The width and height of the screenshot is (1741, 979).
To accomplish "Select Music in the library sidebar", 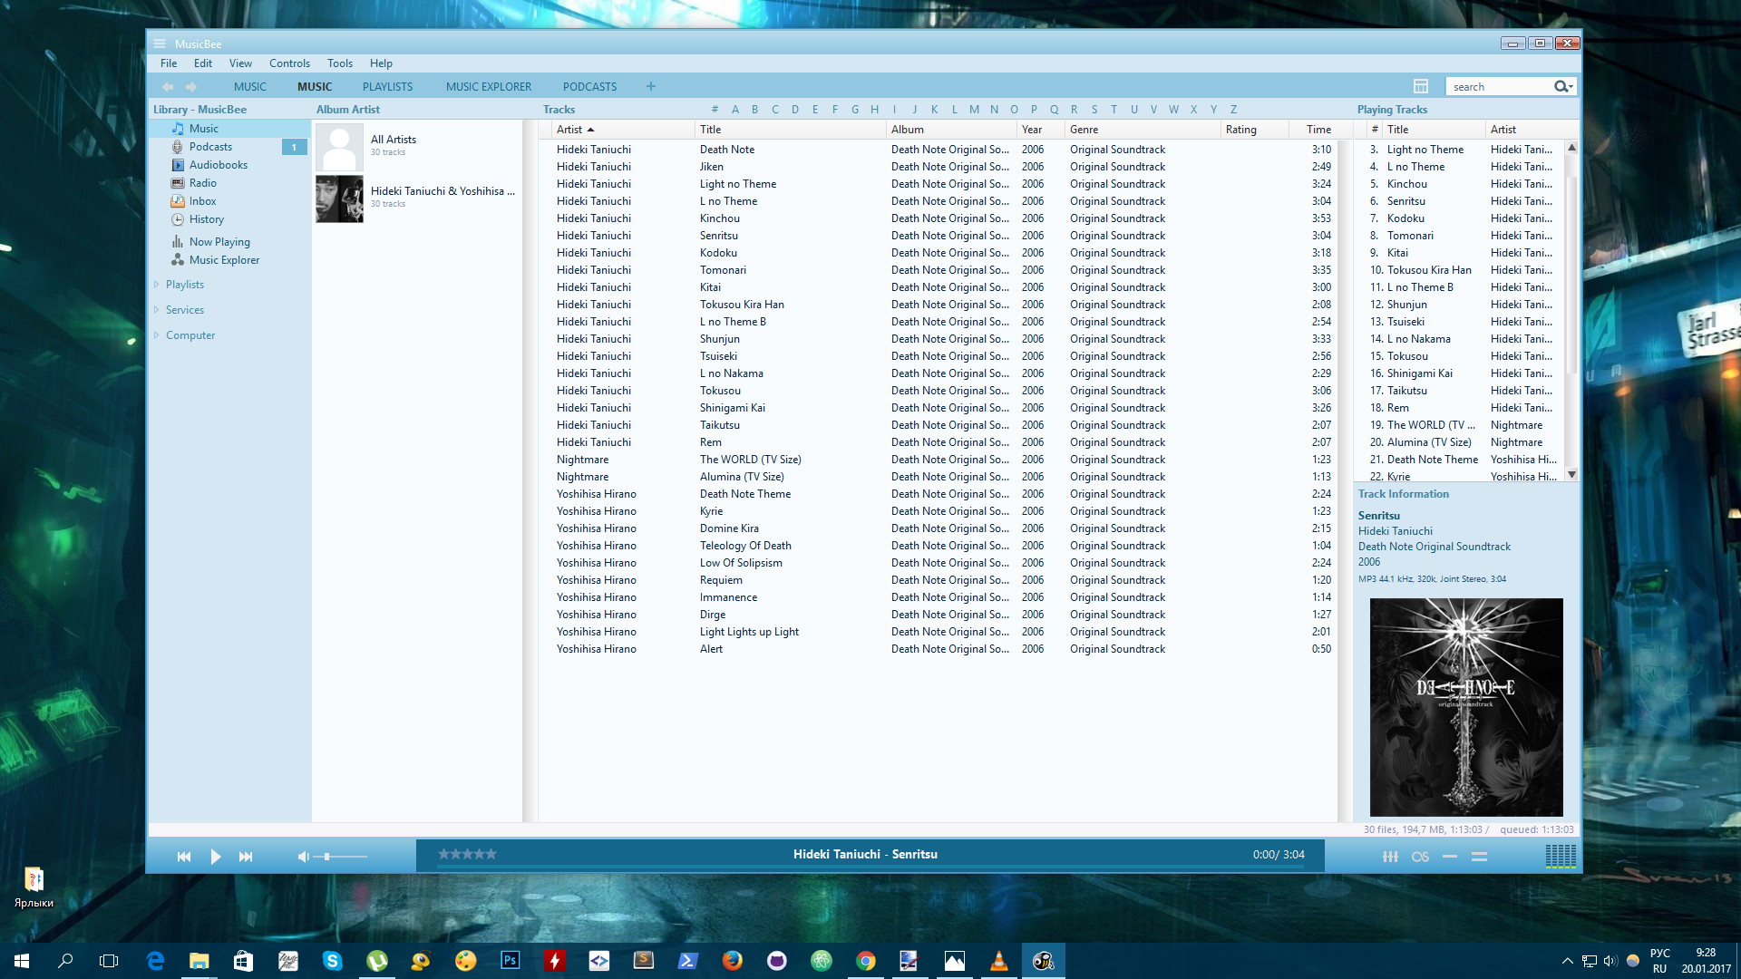I will coord(230,129).
